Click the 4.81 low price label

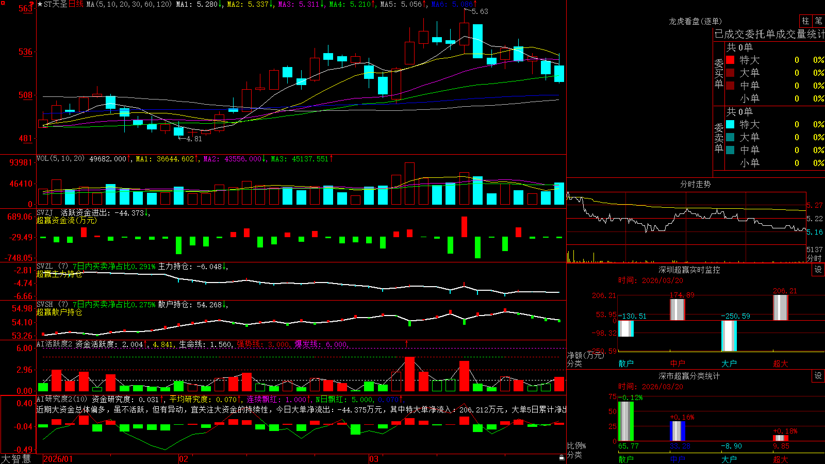click(x=194, y=139)
